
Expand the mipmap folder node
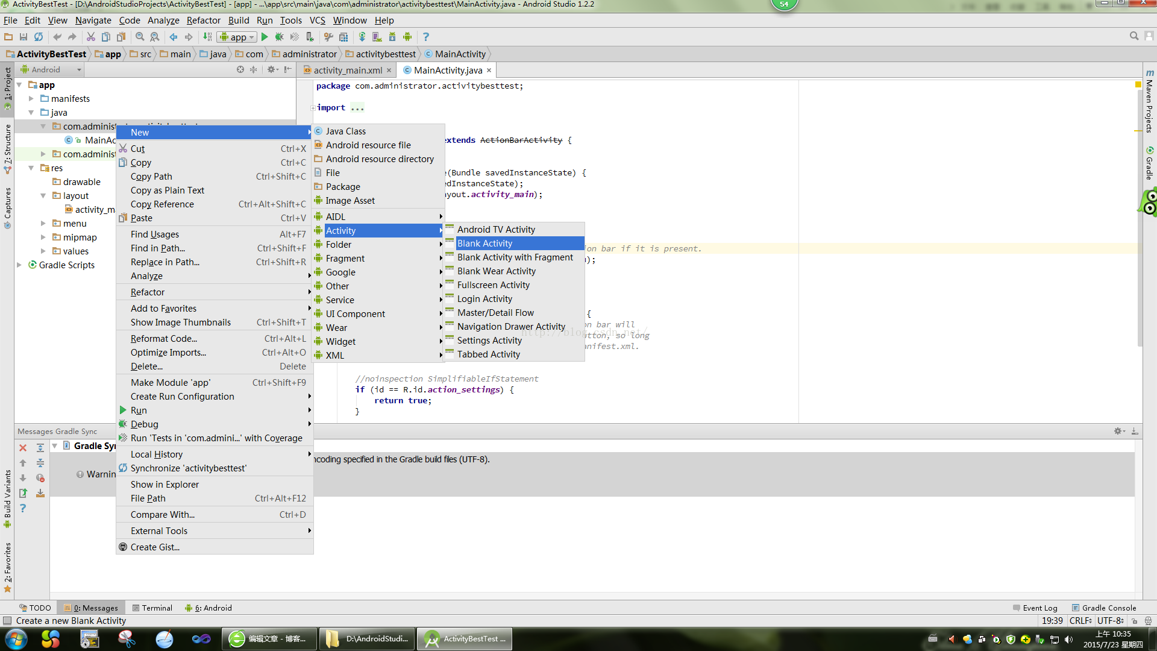43,237
